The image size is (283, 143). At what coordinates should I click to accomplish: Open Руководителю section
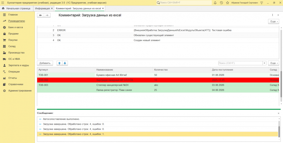[x=17, y=21]
